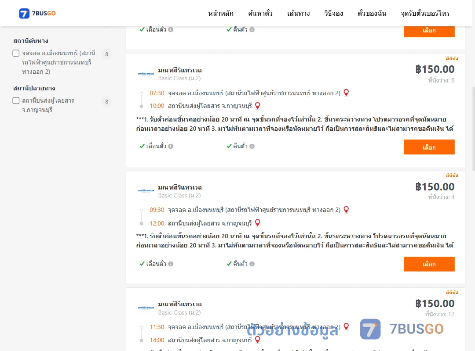Click the 07:30 departure time
The height and width of the screenshot is (351, 475).
tap(157, 93)
